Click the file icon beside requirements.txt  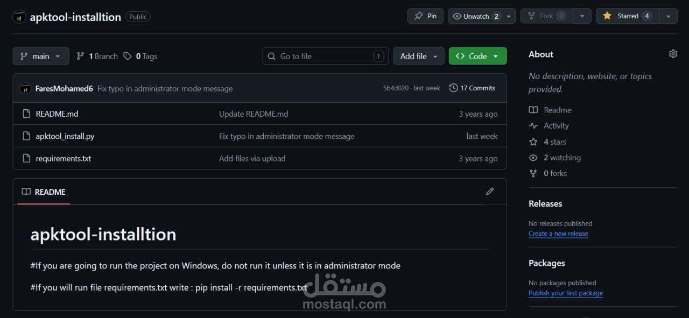[x=26, y=158]
